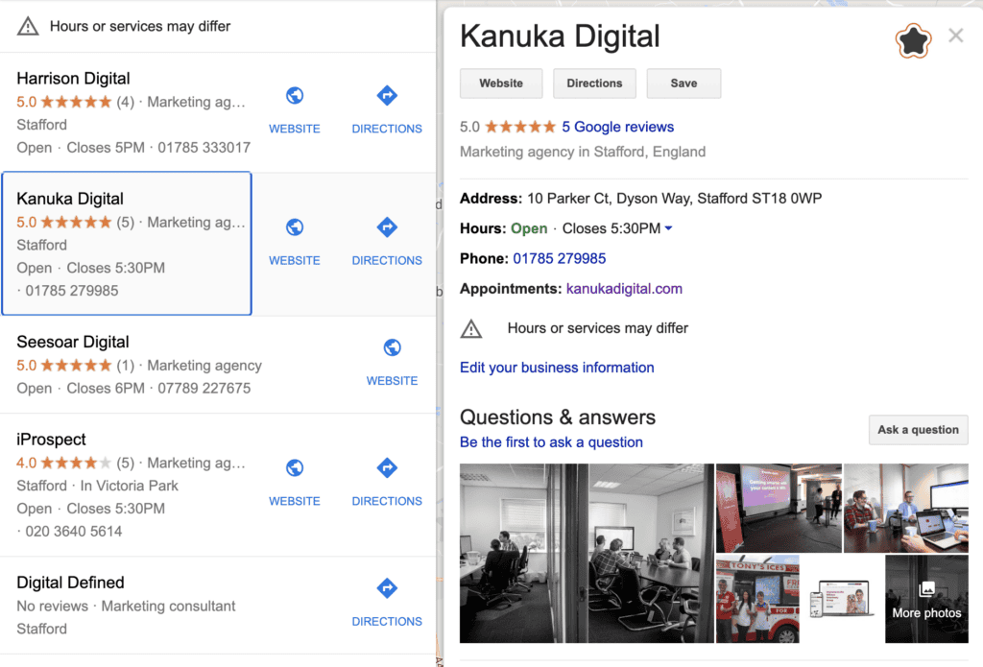
Task: Call phone number 01785 279985 link
Action: (x=560, y=258)
